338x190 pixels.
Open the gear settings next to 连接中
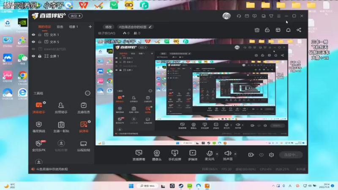(271, 155)
